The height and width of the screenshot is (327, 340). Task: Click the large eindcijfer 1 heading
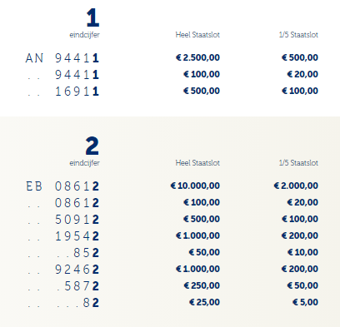(x=92, y=17)
